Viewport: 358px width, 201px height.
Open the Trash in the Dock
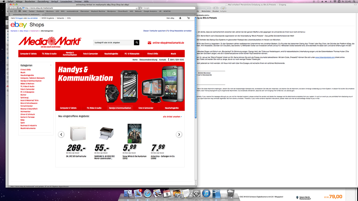(x=230, y=193)
